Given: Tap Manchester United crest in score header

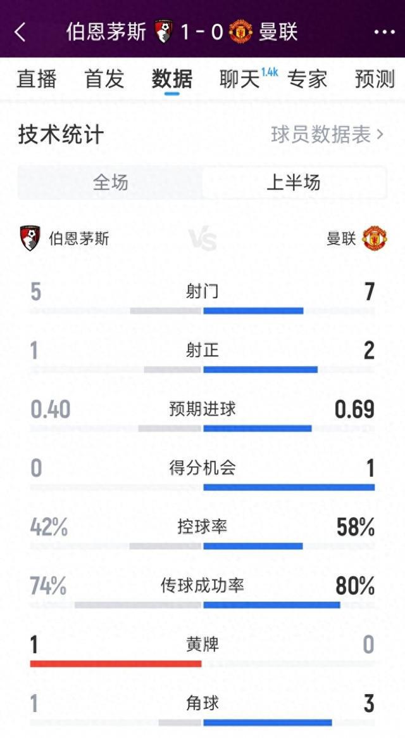Looking at the screenshot, I should pos(241,32).
